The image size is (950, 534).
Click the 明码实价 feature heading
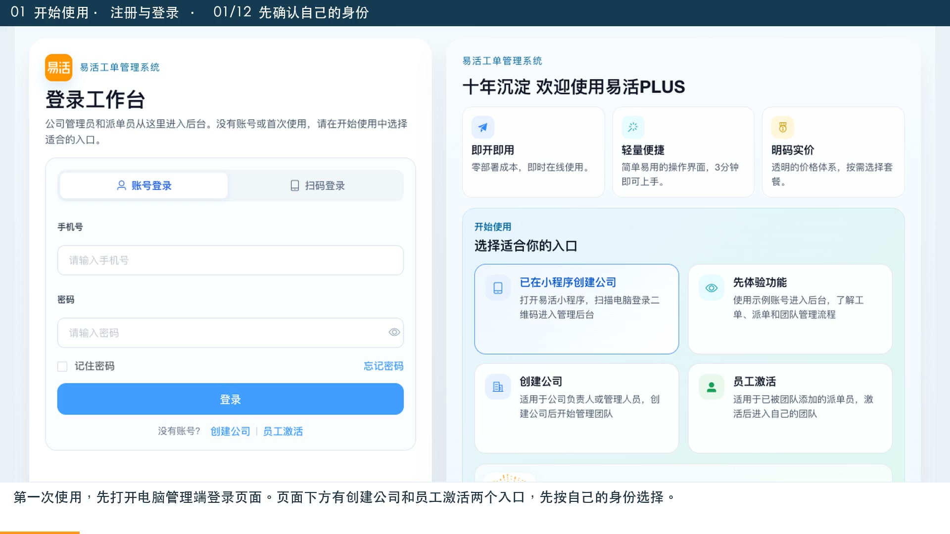(x=793, y=150)
